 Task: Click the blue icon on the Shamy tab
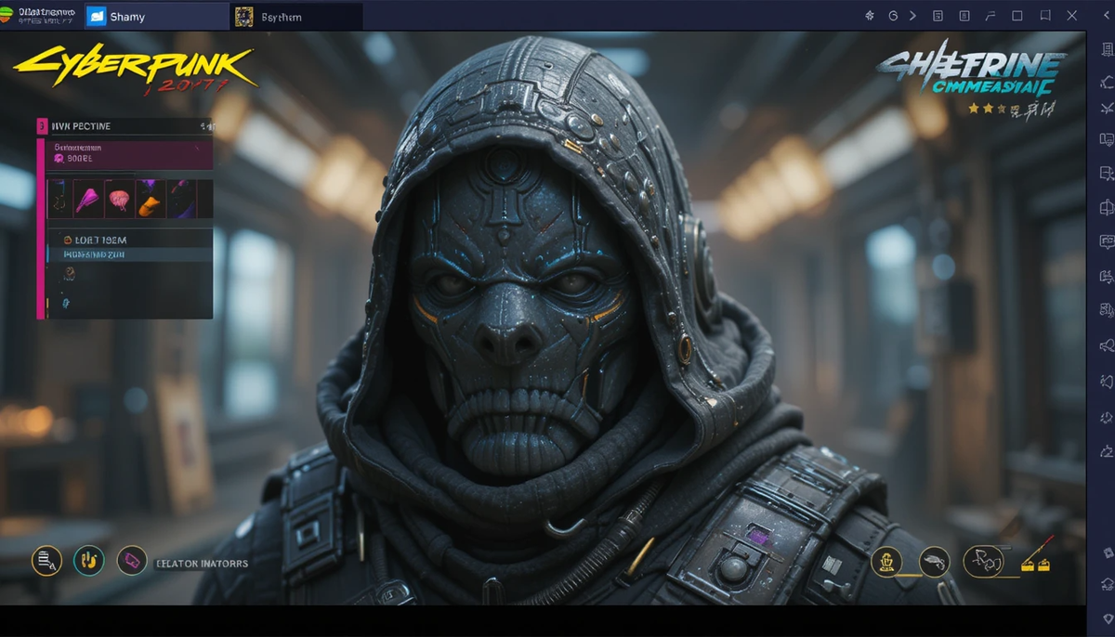[x=96, y=16]
